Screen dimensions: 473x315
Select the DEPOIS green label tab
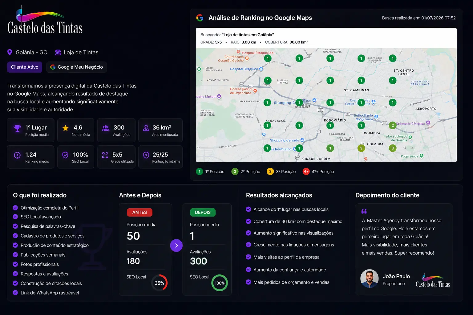[x=203, y=212]
